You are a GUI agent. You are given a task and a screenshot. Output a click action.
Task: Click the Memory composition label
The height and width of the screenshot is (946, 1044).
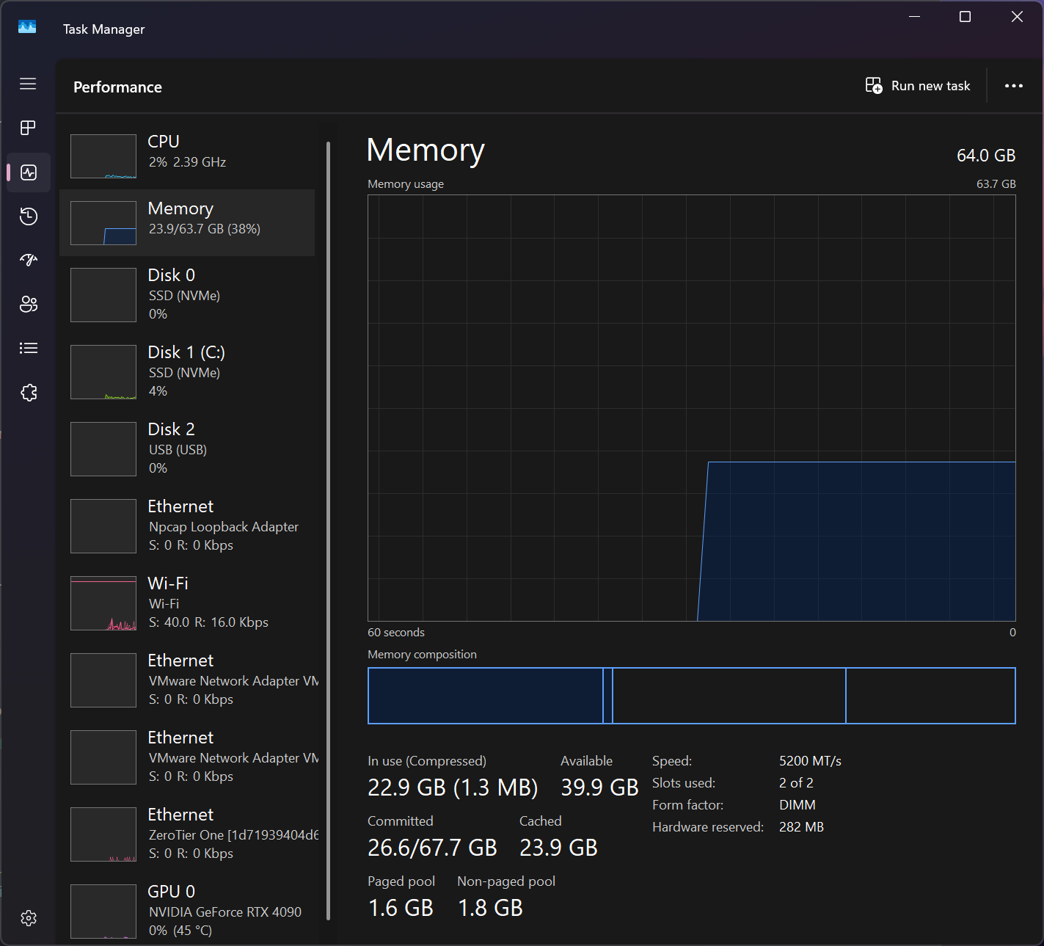click(x=422, y=655)
